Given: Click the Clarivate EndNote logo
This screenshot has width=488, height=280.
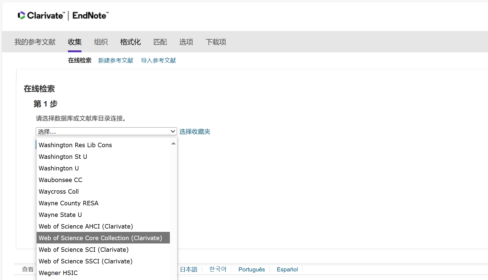Looking at the screenshot, I should point(63,15).
